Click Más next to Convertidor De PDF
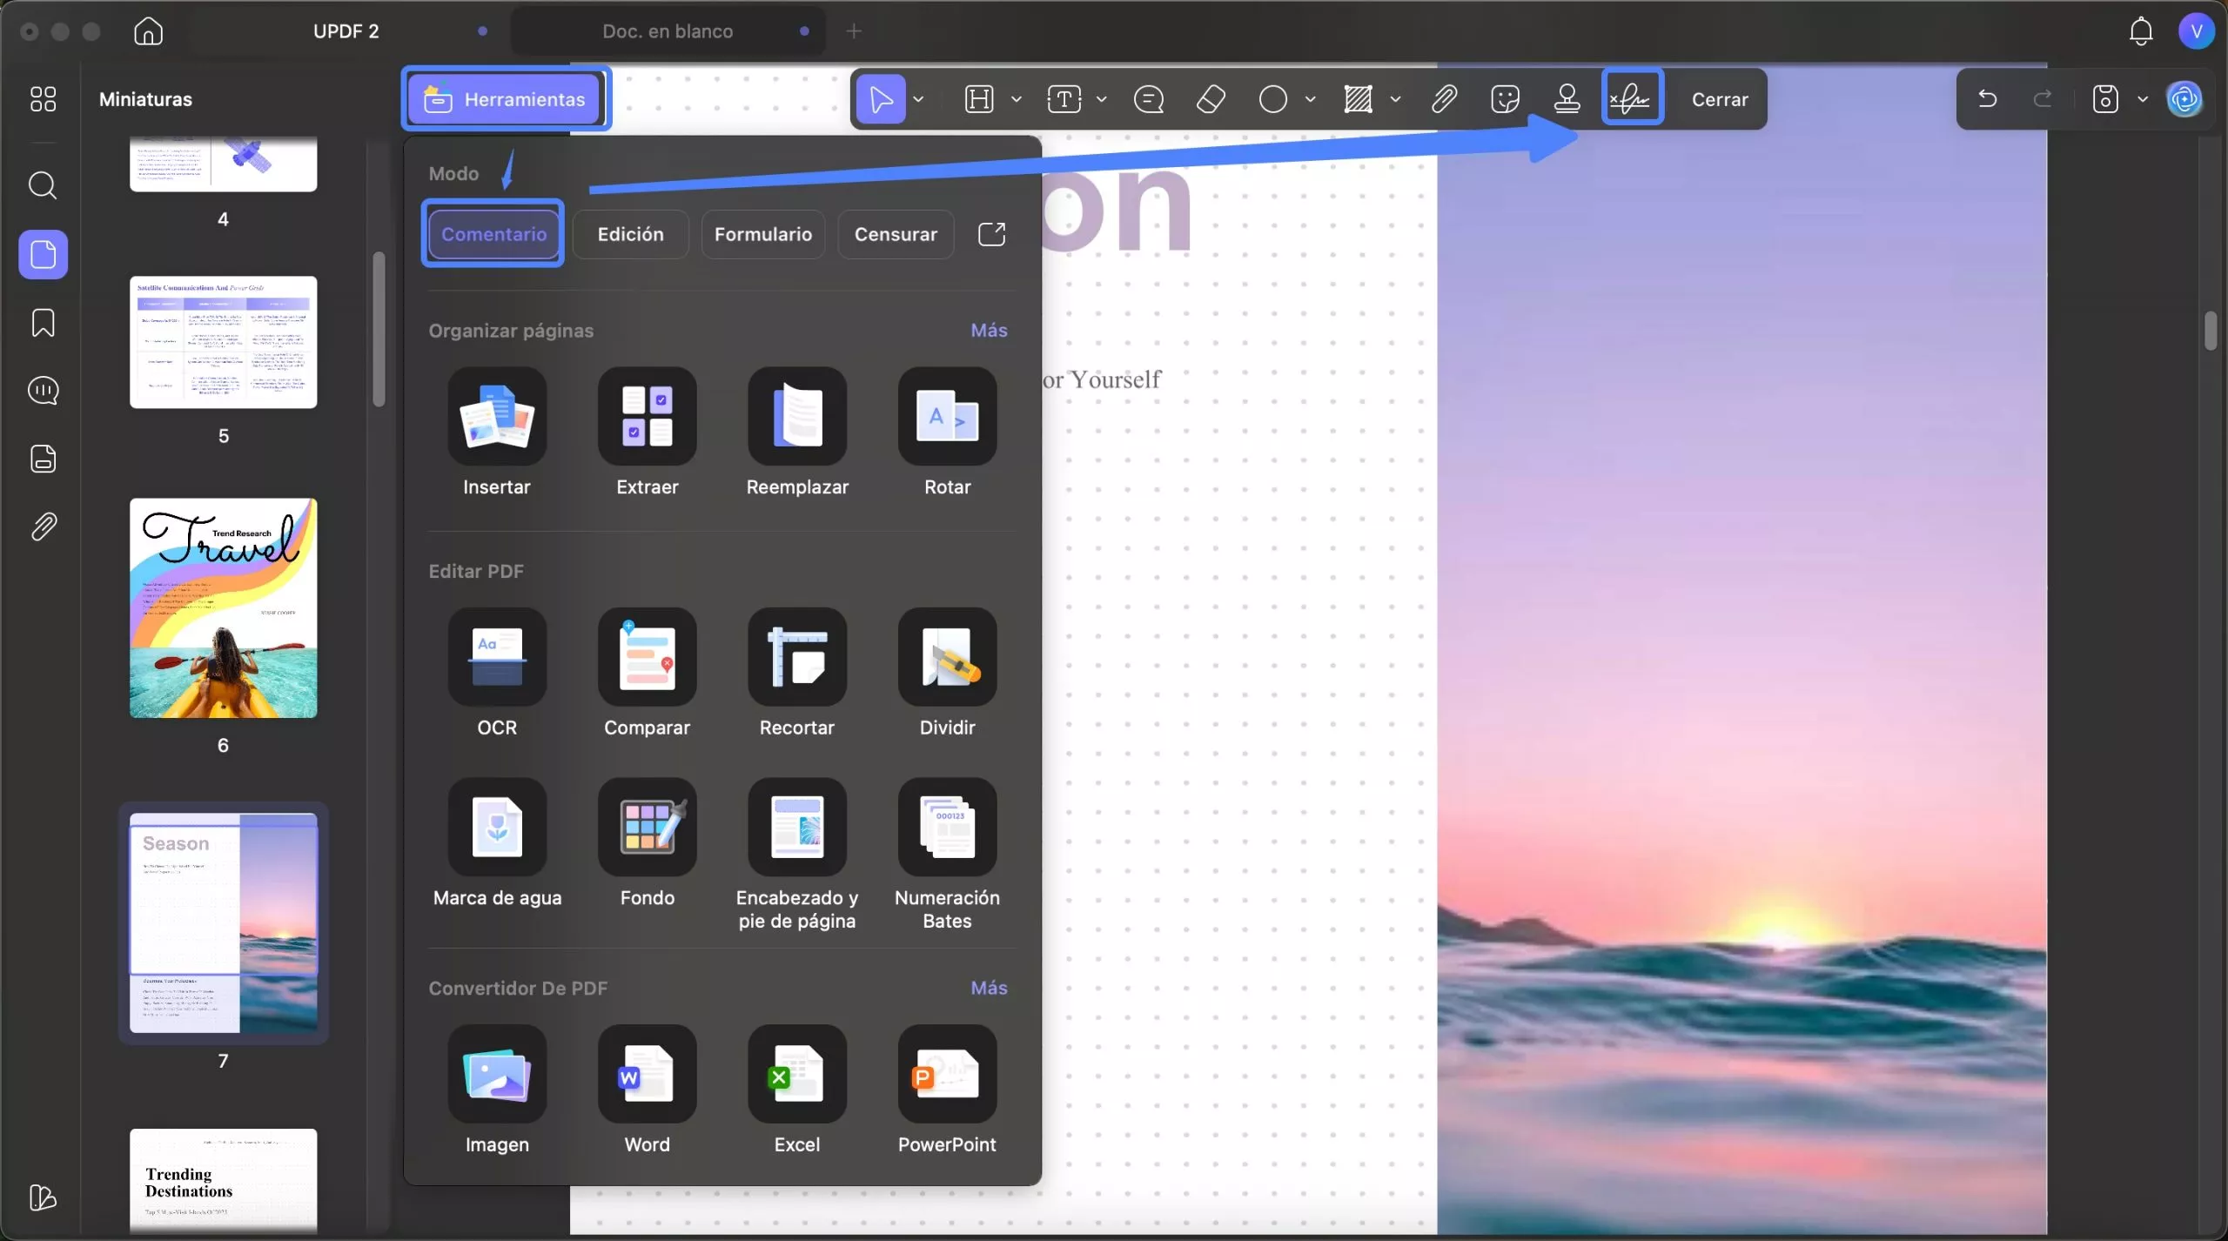Screen dimensions: 2228x1241 pyautogui.click(x=989, y=989)
